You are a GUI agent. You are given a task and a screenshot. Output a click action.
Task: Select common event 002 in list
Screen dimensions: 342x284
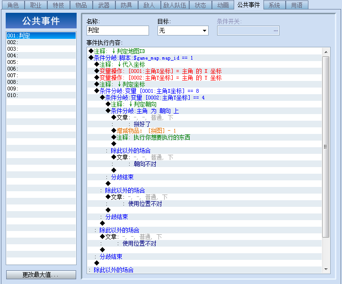[x=41, y=42]
